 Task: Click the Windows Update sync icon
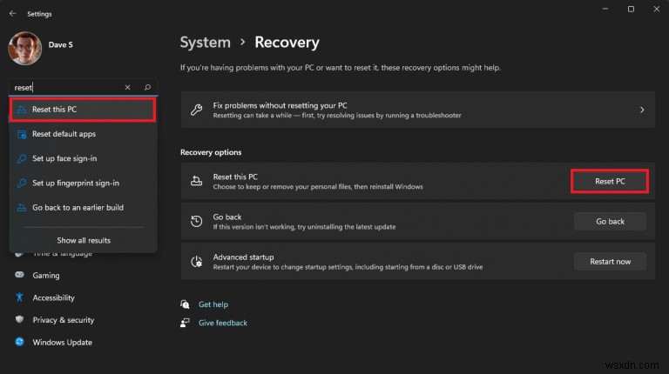click(x=20, y=342)
